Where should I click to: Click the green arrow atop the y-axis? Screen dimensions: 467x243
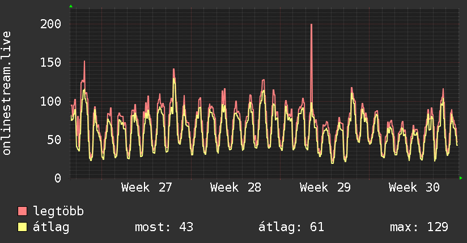(x=71, y=6)
